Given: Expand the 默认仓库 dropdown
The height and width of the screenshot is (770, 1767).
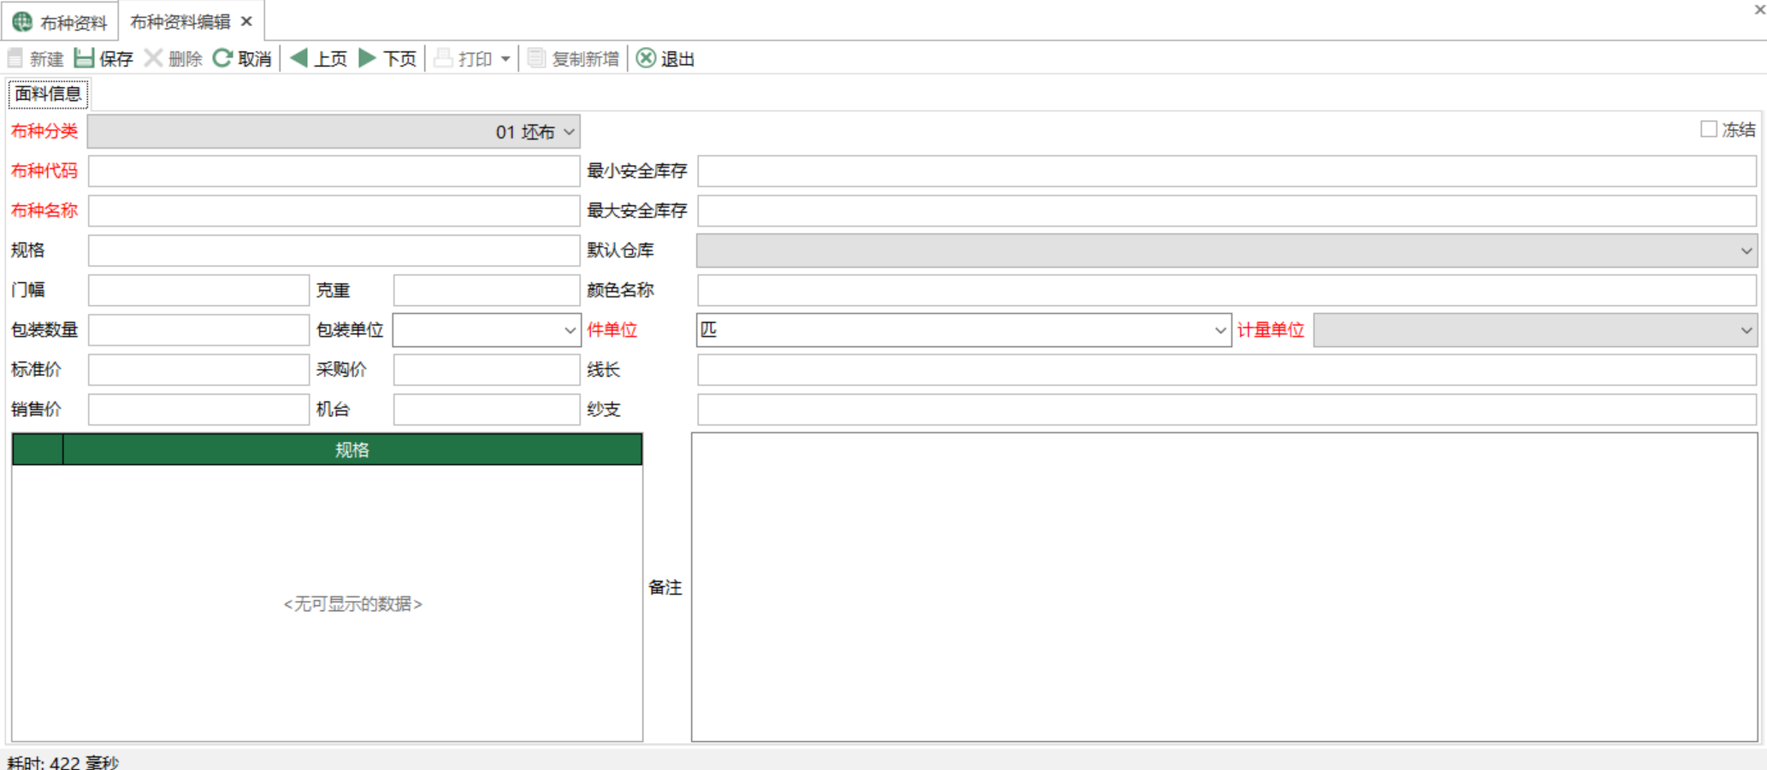Looking at the screenshot, I should click(x=1746, y=251).
